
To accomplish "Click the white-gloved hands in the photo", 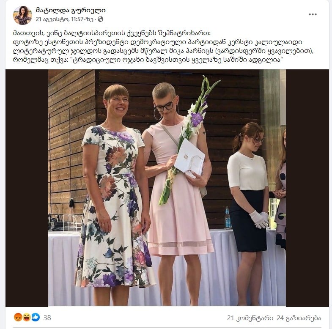I will [x=259, y=219].
